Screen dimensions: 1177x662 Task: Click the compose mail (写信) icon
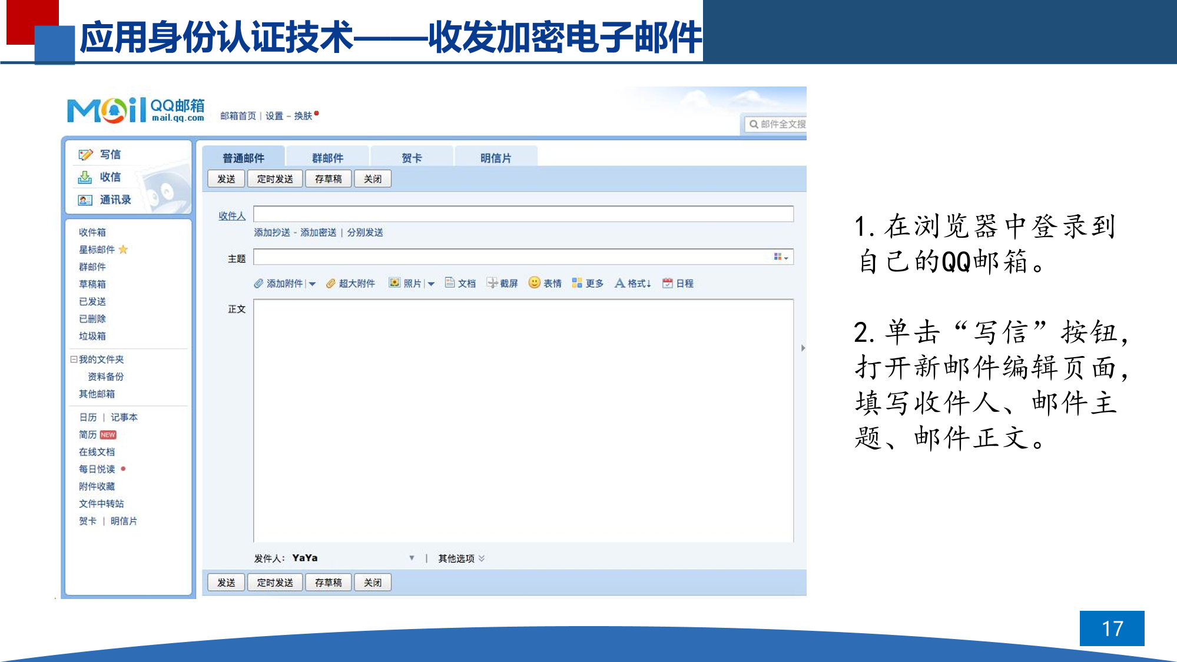(x=85, y=155)
